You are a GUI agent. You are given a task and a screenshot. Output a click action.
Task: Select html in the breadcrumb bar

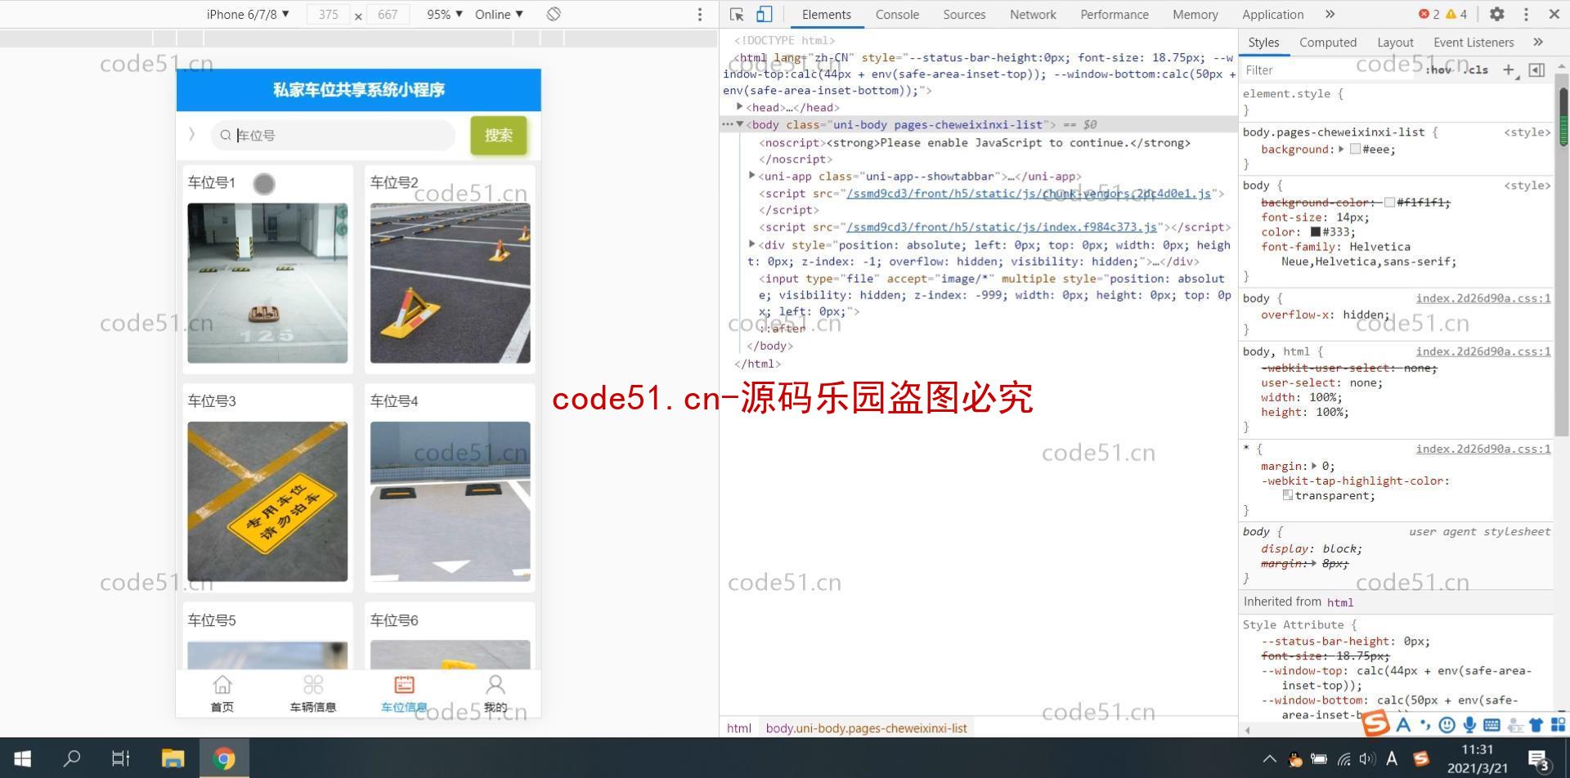(x=738, y=727)
